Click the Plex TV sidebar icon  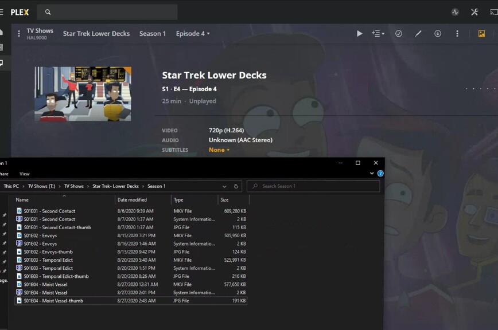pos(1,62)
